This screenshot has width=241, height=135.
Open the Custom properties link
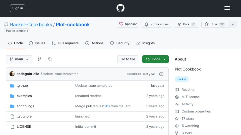point(196,111)
